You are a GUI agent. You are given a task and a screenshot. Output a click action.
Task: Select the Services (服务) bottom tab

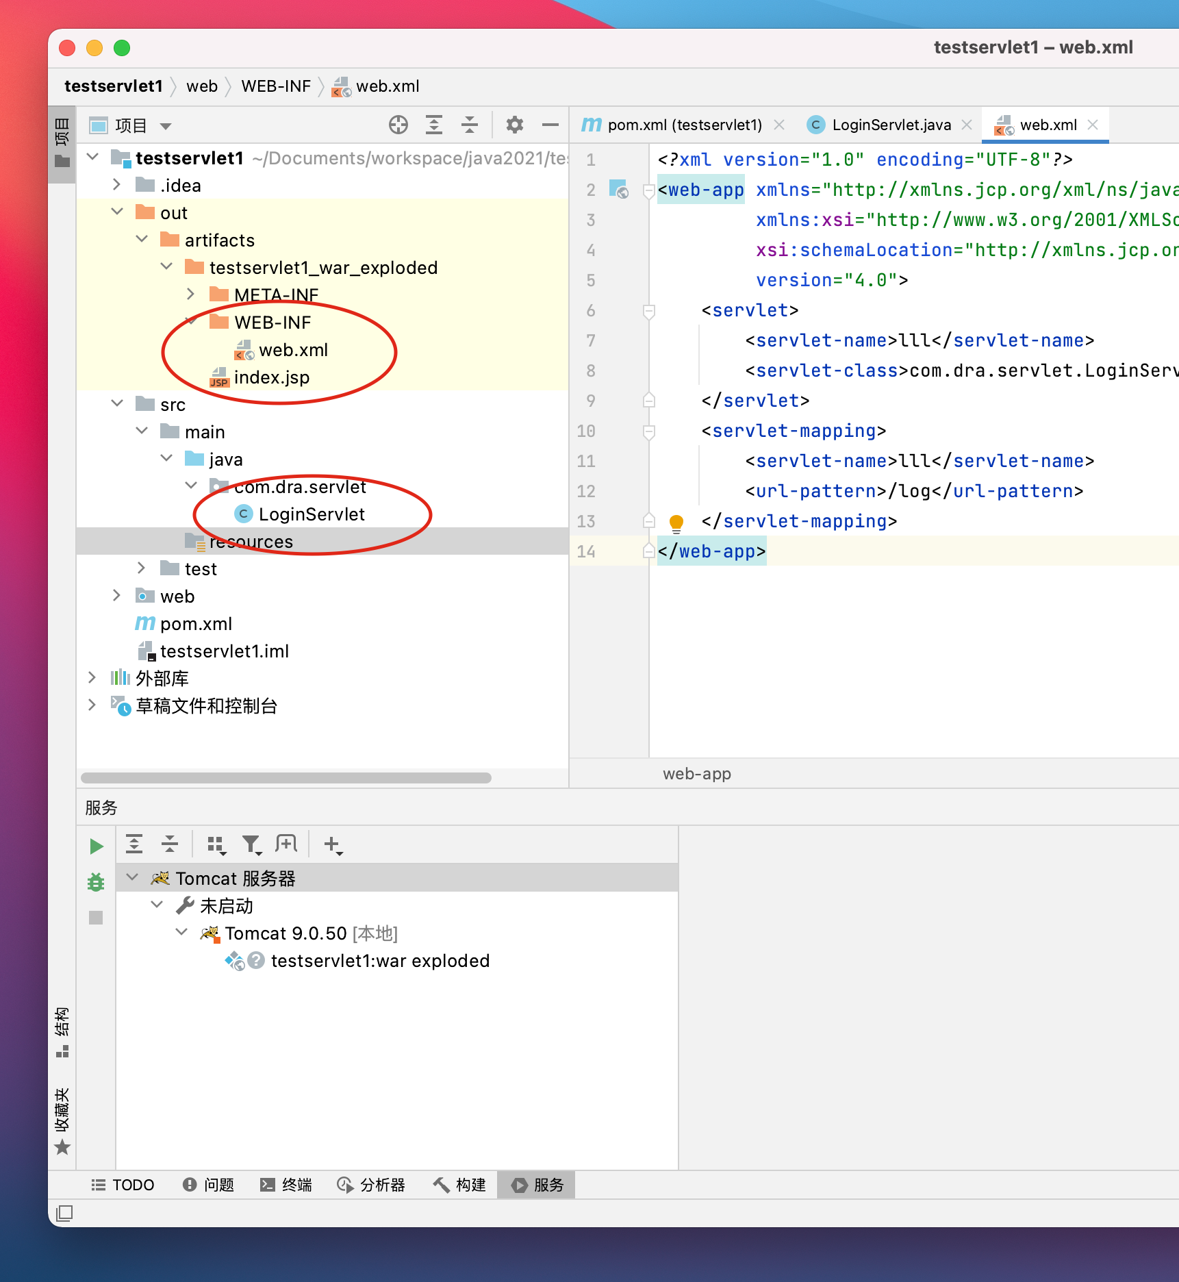pos(537,1185)
